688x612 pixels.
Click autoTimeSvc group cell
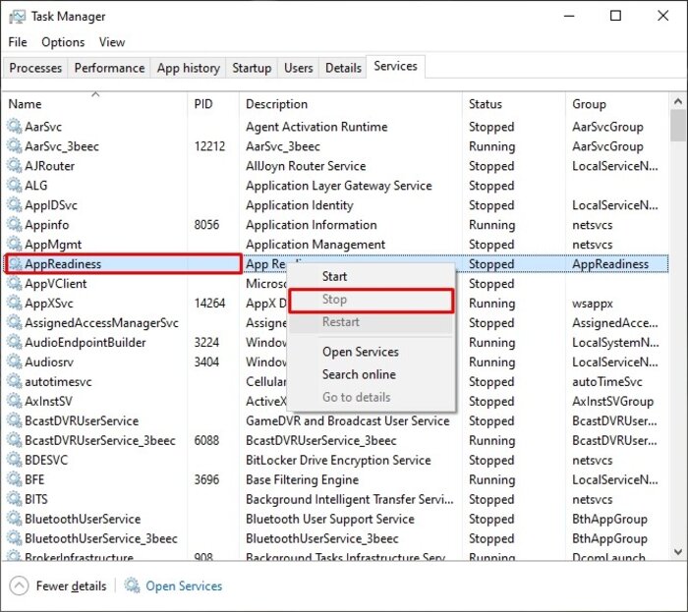tap(606, 382)
